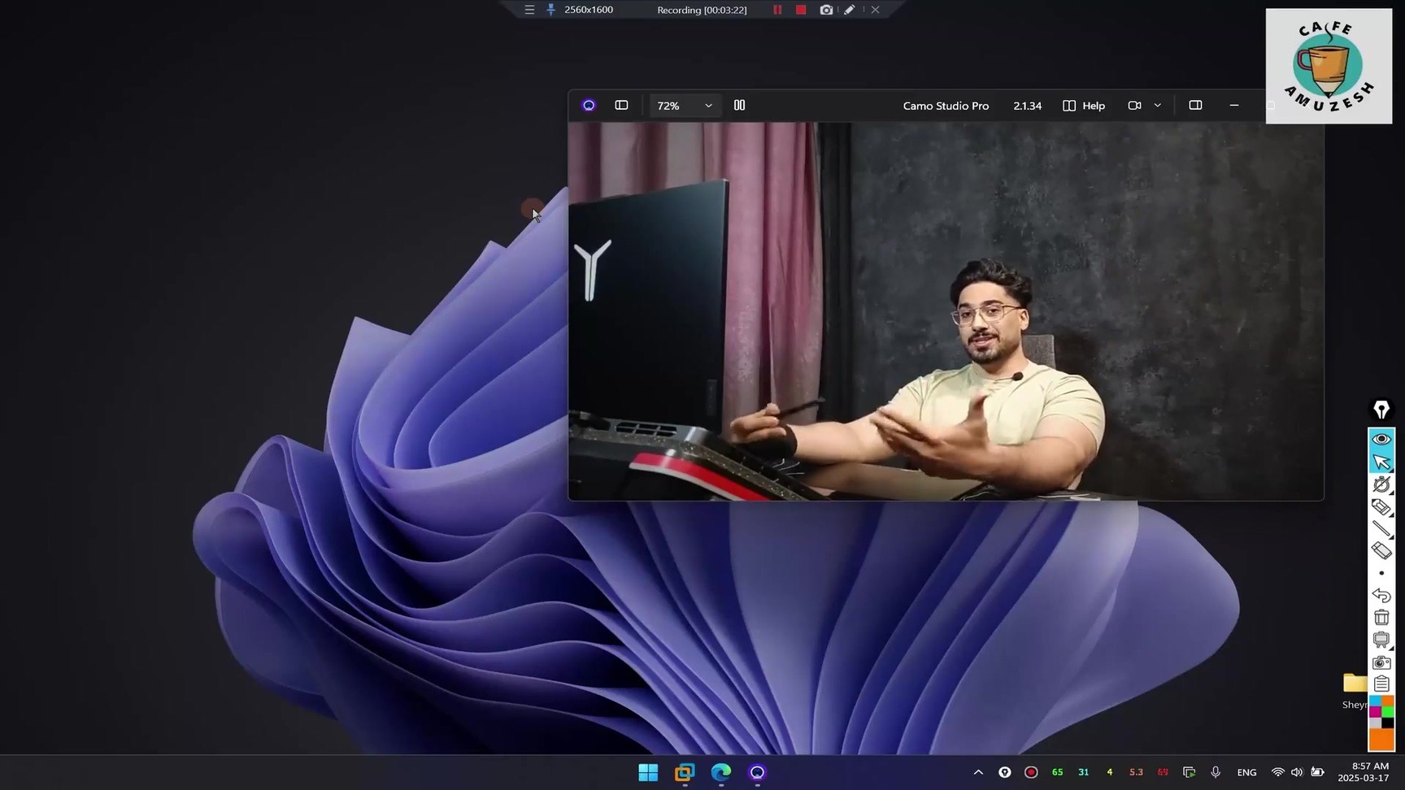Open the Help menu in Camo
This screenshot has width=1405, height=790.
pyautogui.click(x=1084, y=106)
